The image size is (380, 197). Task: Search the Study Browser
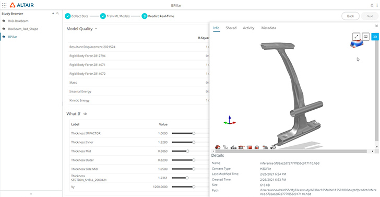tap(57, 14)
